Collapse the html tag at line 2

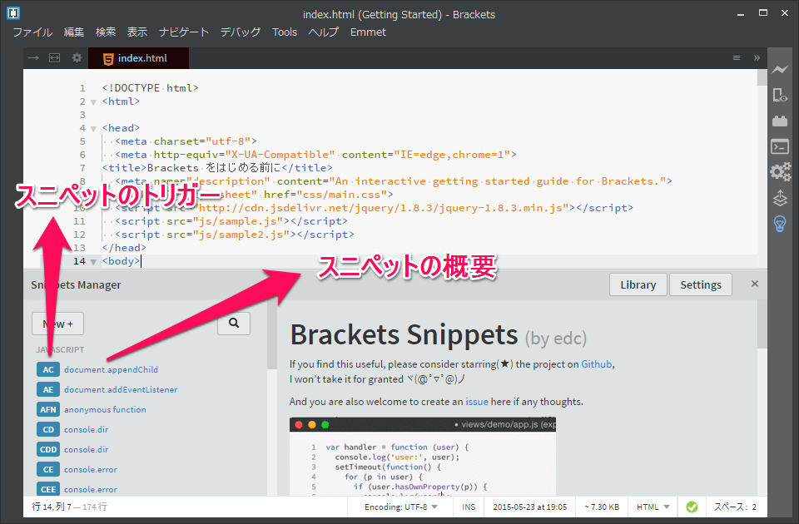click(93, 101)
